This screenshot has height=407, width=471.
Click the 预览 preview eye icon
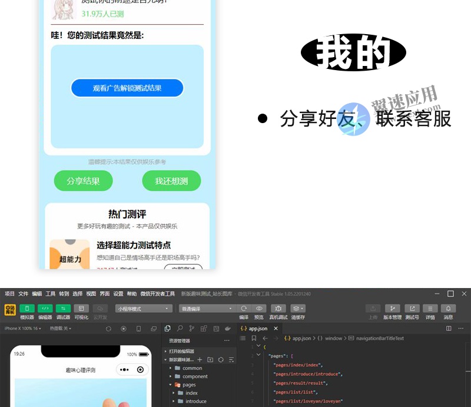click(x=258, y=309)
